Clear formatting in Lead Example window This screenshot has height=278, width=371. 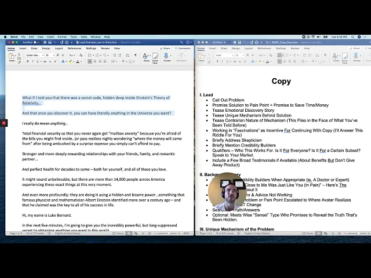tap(81, 55)
